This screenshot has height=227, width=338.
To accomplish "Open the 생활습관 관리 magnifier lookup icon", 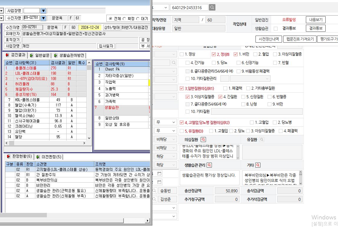I will (x=209, y=165).
